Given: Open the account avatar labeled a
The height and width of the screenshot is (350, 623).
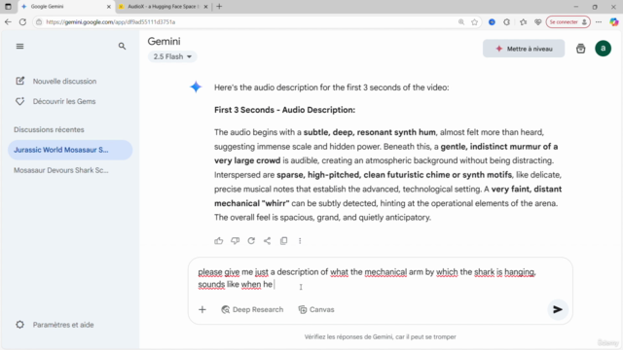Looking at the screenshot, I should click(x=603, y=49).
